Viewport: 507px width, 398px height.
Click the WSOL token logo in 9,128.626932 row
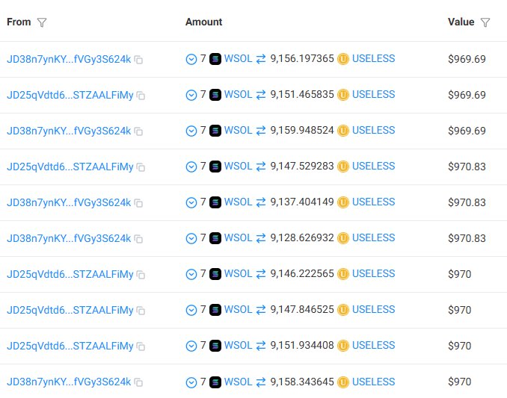215,238
